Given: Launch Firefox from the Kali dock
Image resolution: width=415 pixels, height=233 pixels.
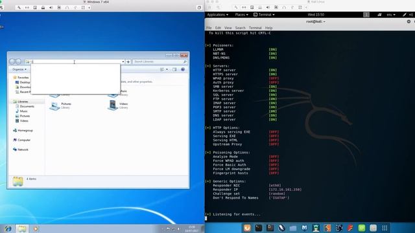Looking at the screenshot, I should click(247, 228).
